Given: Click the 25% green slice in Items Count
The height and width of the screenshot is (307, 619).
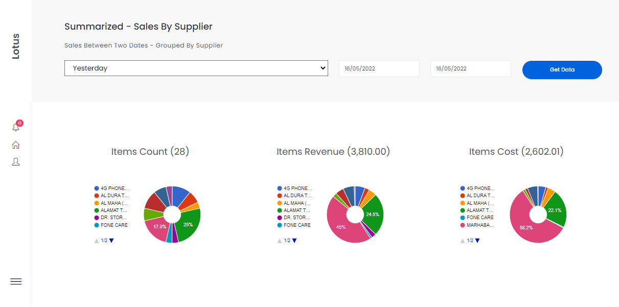Looking at the screenshot, I should click(190, 224).
